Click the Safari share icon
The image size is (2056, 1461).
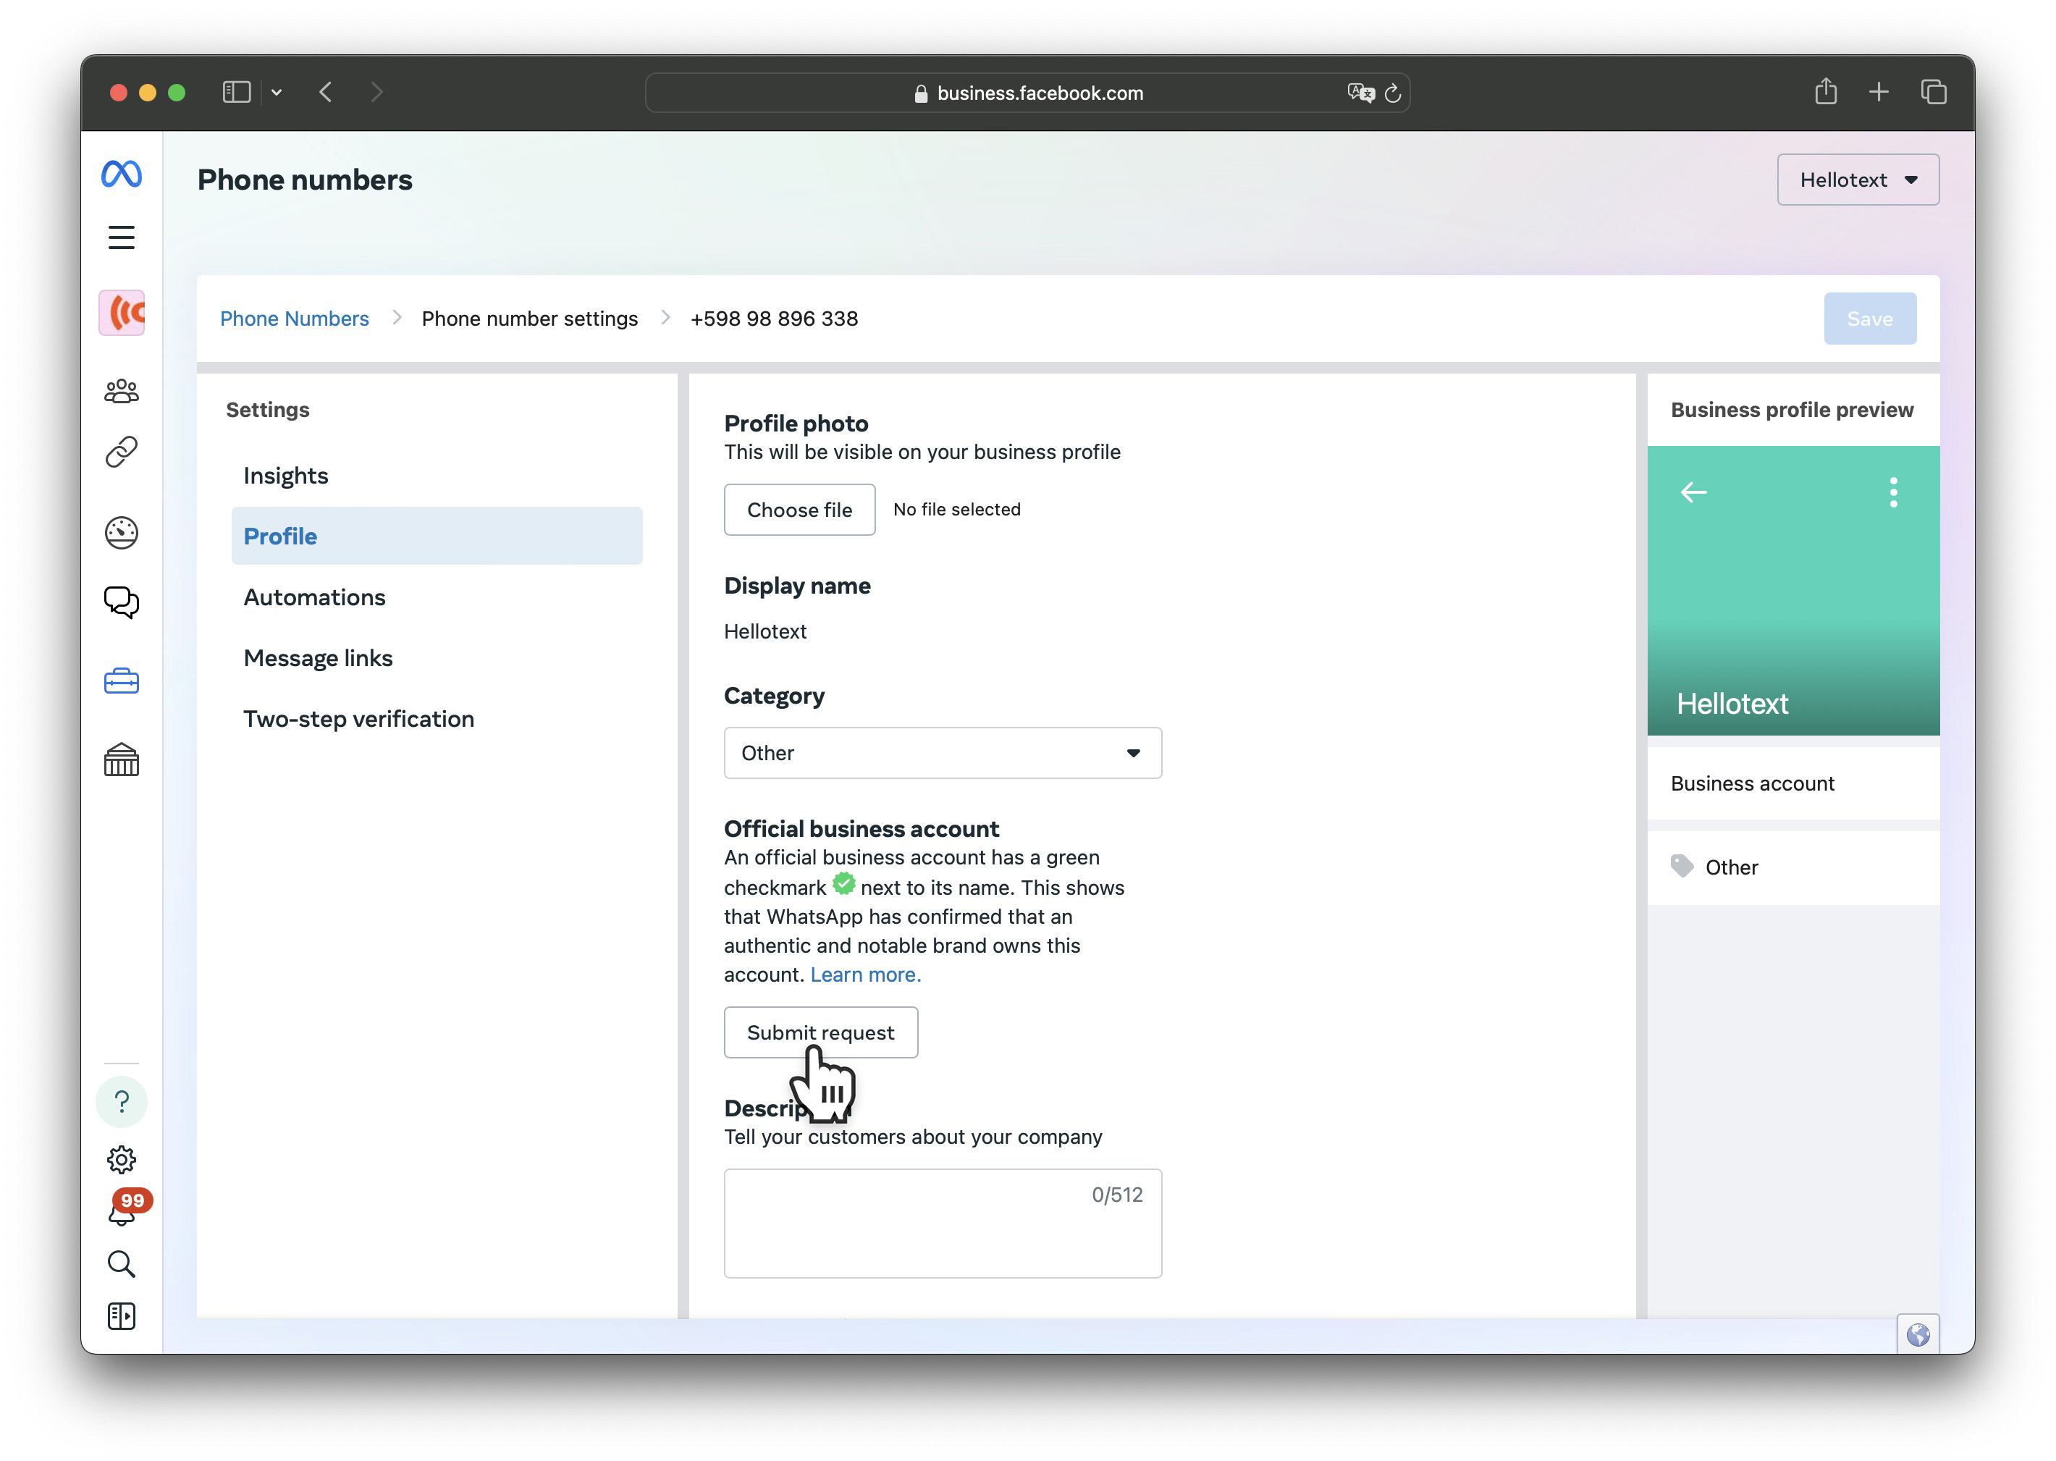point(1826,91)
